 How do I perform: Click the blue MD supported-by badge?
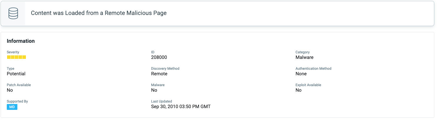12,107
